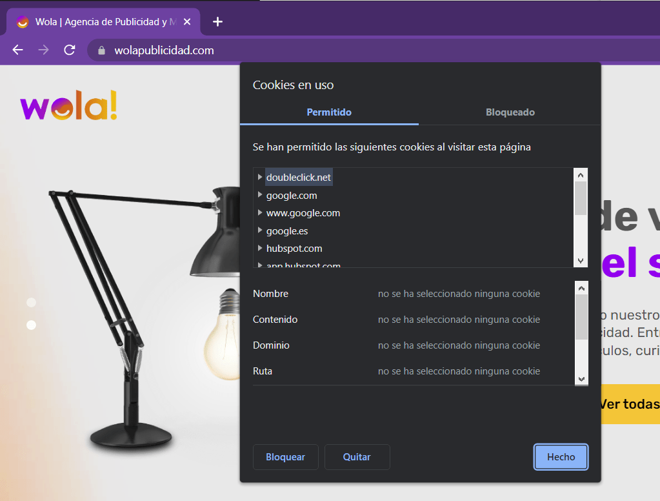
Task: Click the browser back arrow
Action: pyautogui.click(x=17, y=50)
